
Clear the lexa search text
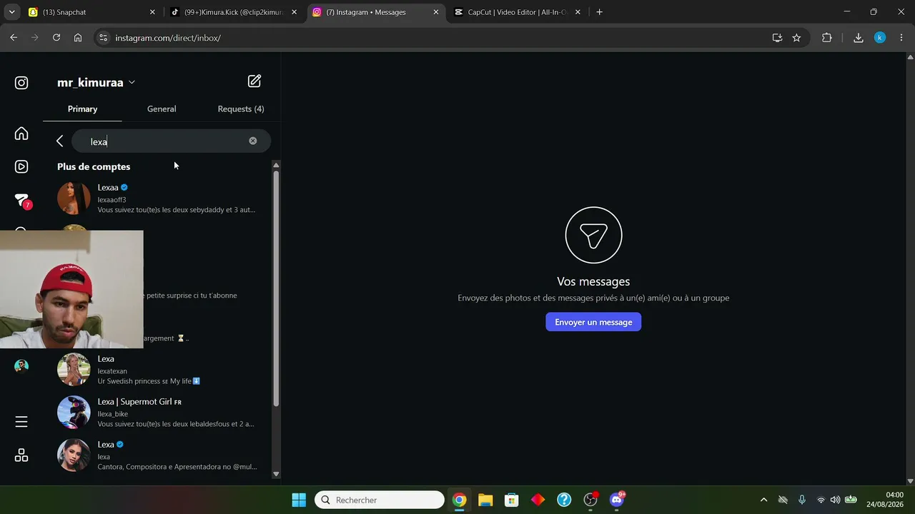click(x=252, y=141)
